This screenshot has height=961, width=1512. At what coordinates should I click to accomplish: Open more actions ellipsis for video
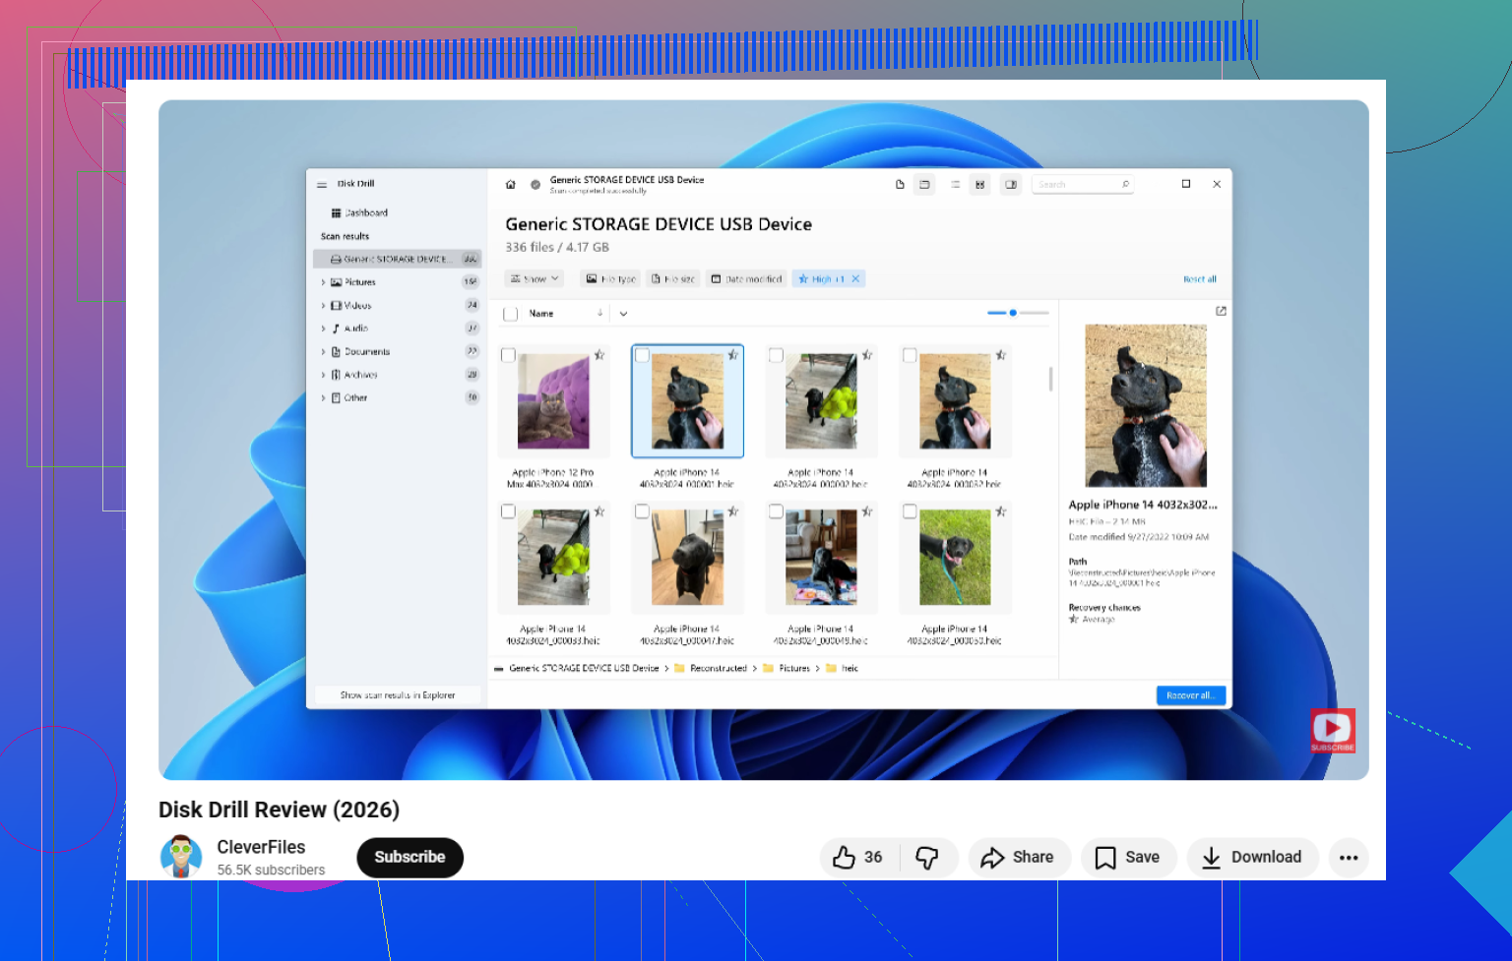pyautogui.click(x=1349, y=858)
